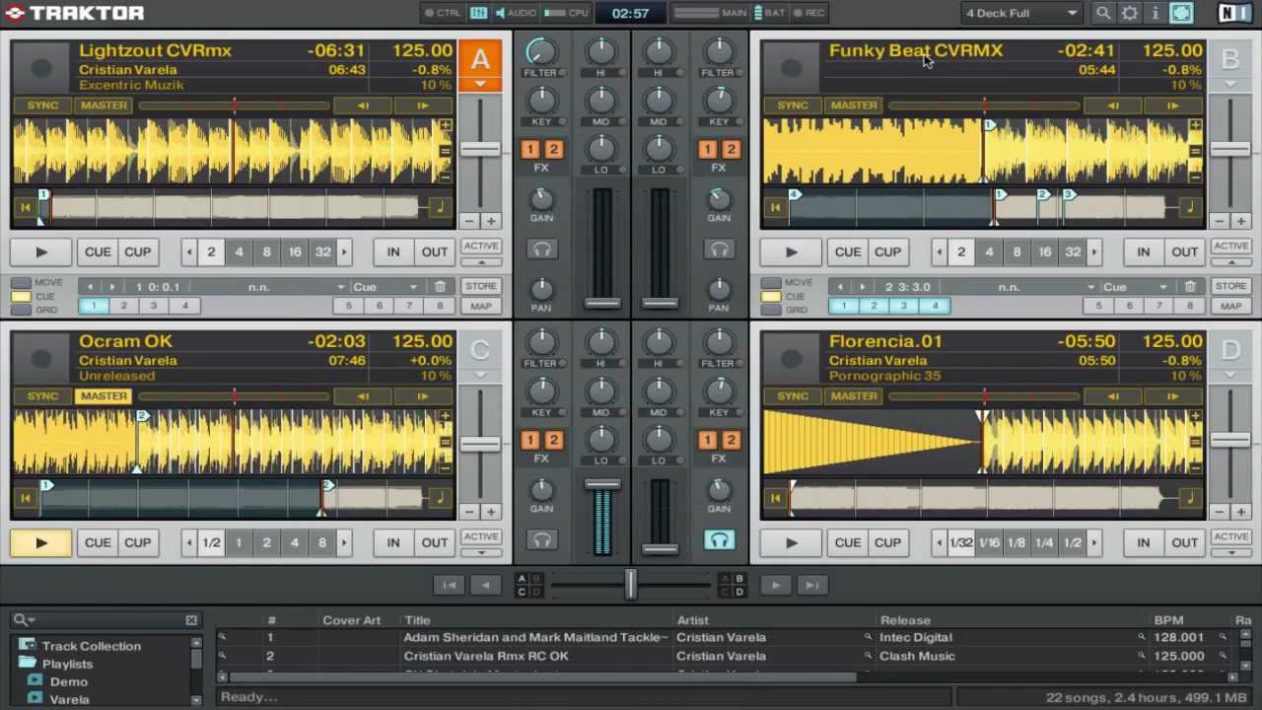This screenshot has width=1262, height=710.
Task: Click CUP button on Deck B
Action: coord(887,251)
